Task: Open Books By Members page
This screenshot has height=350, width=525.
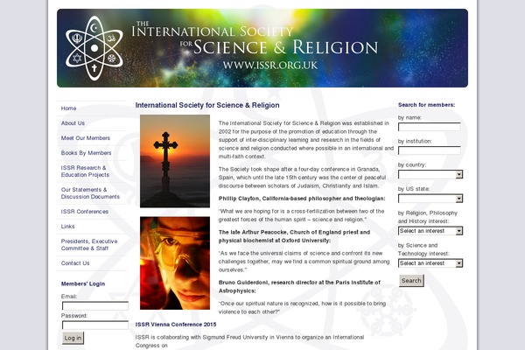Action: click(x=86, y=153)
